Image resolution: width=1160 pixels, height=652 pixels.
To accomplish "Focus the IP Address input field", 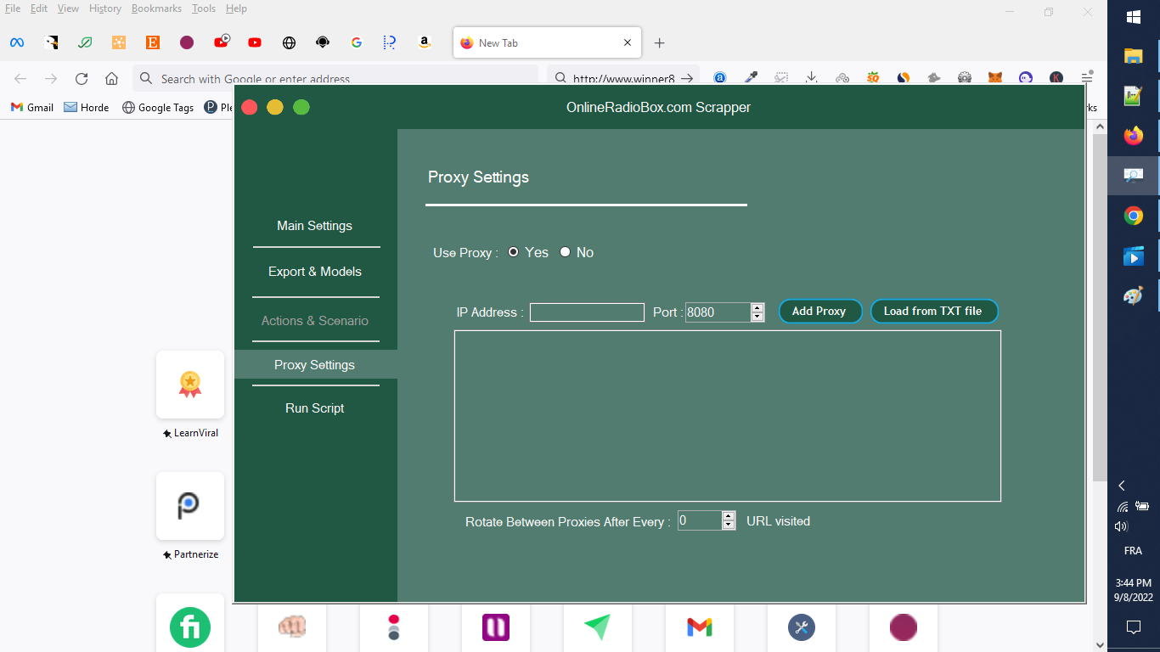I will (x=587, y=312).
